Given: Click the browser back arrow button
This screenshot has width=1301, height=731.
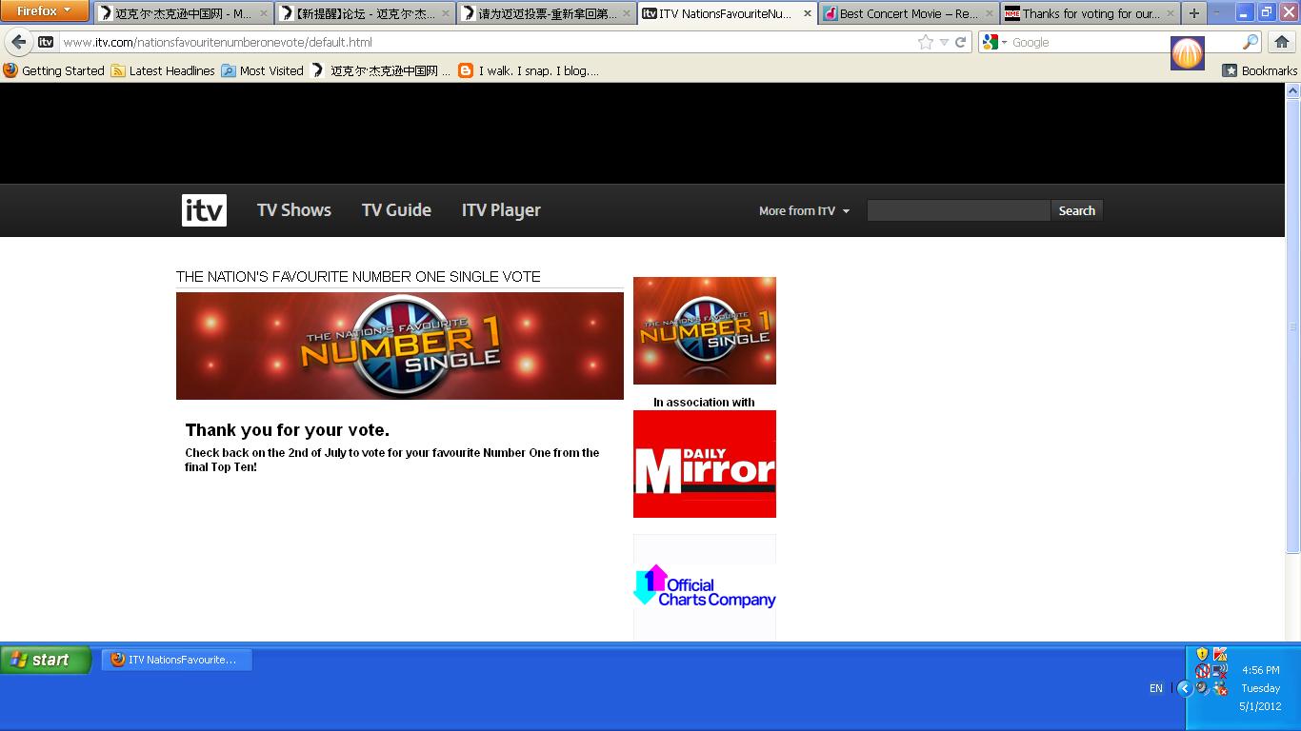Looking at the screenshot, I should coord(19,42).
